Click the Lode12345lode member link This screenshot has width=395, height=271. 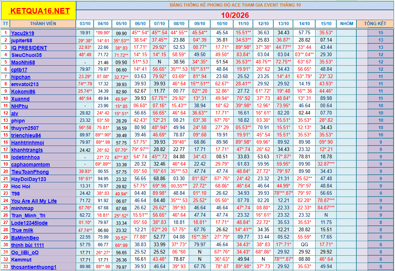[x=29, y=223]
